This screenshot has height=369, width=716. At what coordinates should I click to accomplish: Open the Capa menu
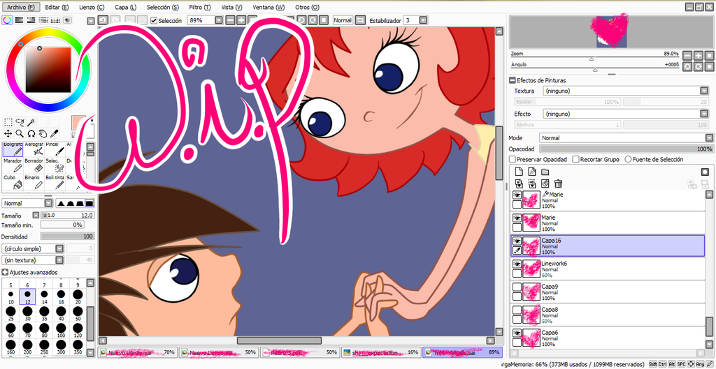click(126, 7)
